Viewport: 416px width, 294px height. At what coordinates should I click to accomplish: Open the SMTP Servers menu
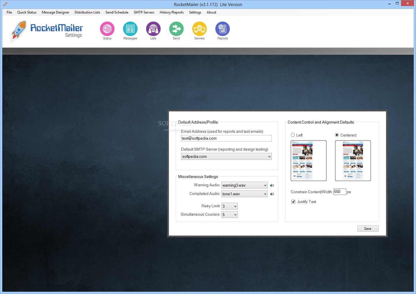(144, 12)
